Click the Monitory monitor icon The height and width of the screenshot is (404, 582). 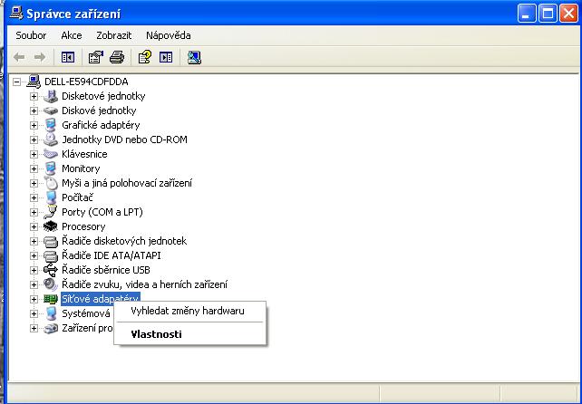pyautogui.click(x=51, y=168)
